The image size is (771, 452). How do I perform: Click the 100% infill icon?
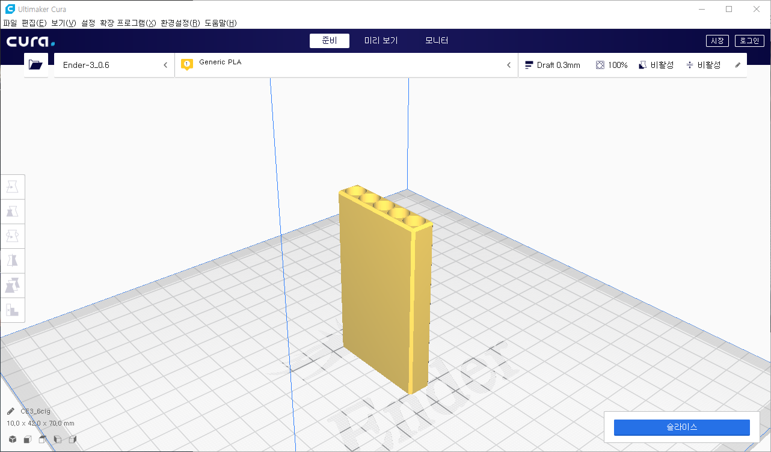pyautogui.click(x=600, y=65)
